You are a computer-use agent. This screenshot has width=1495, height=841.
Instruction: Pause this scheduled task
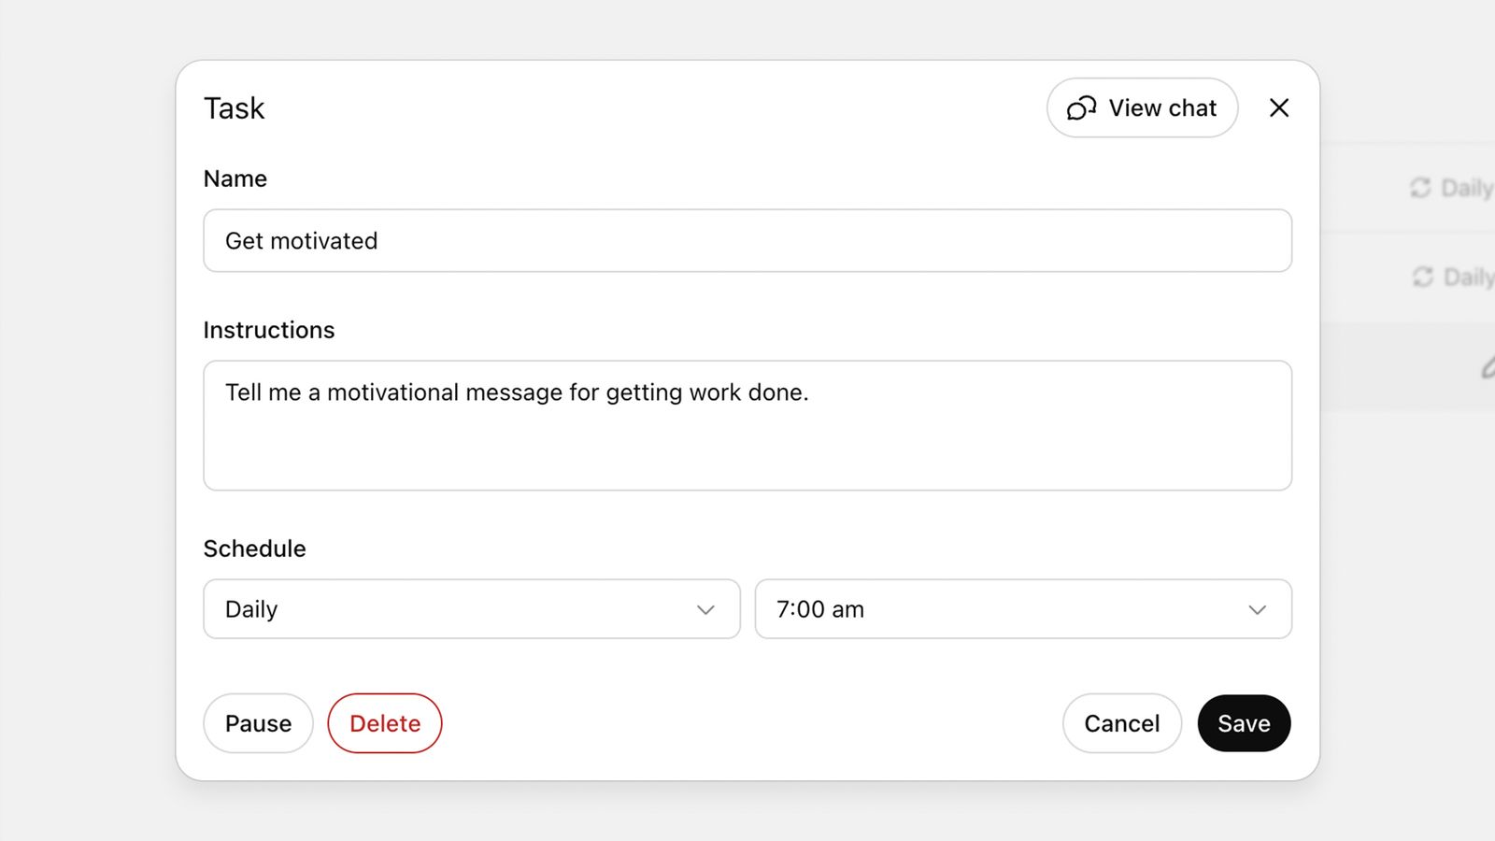point(258,723)
